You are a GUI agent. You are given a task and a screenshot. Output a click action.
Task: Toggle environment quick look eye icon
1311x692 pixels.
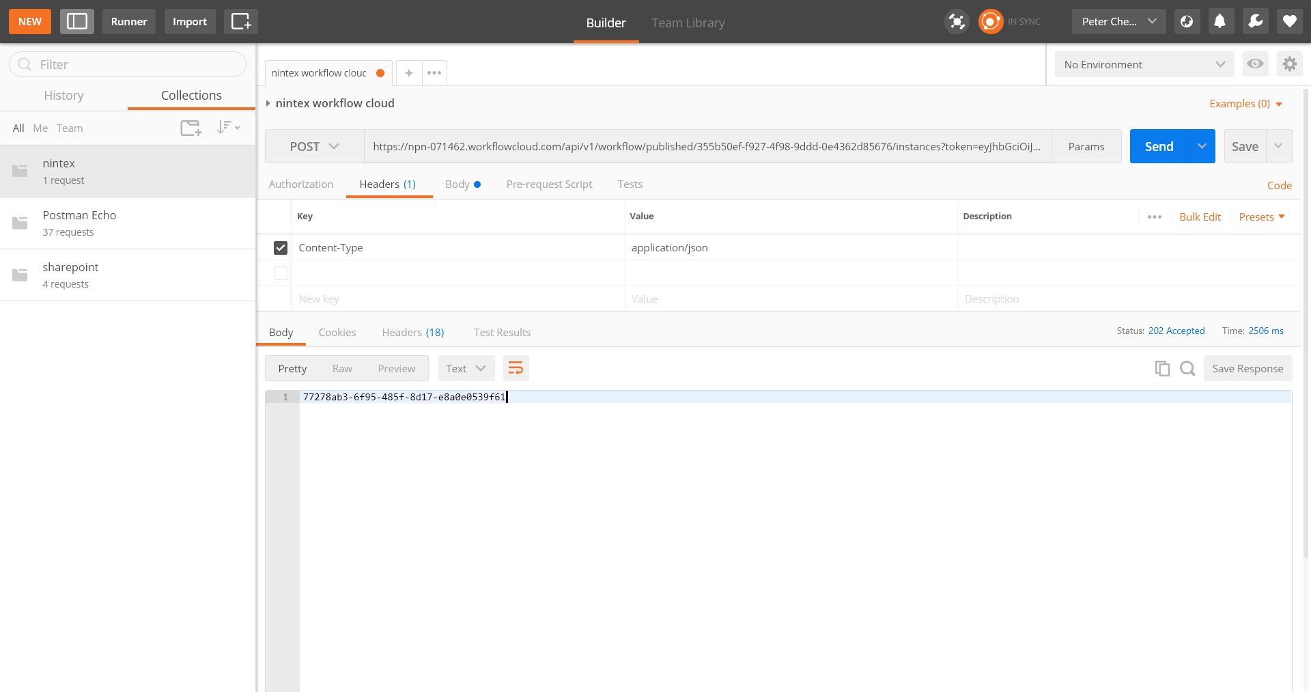[1255, 64]
